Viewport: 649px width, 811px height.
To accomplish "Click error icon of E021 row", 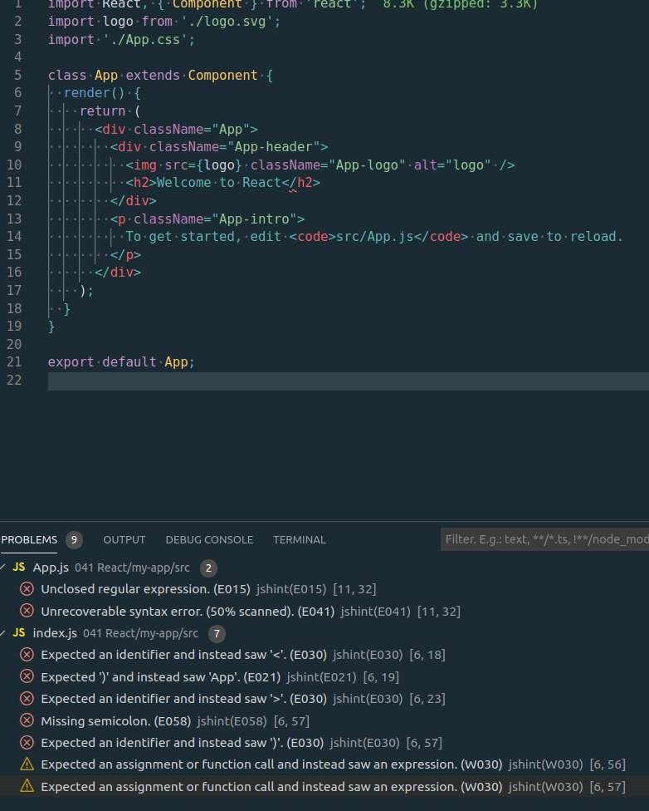I will pos(27,676).
